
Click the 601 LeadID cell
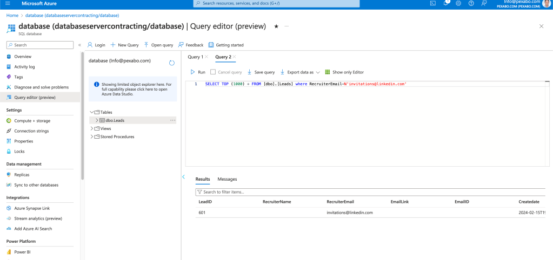coord(202,213)
